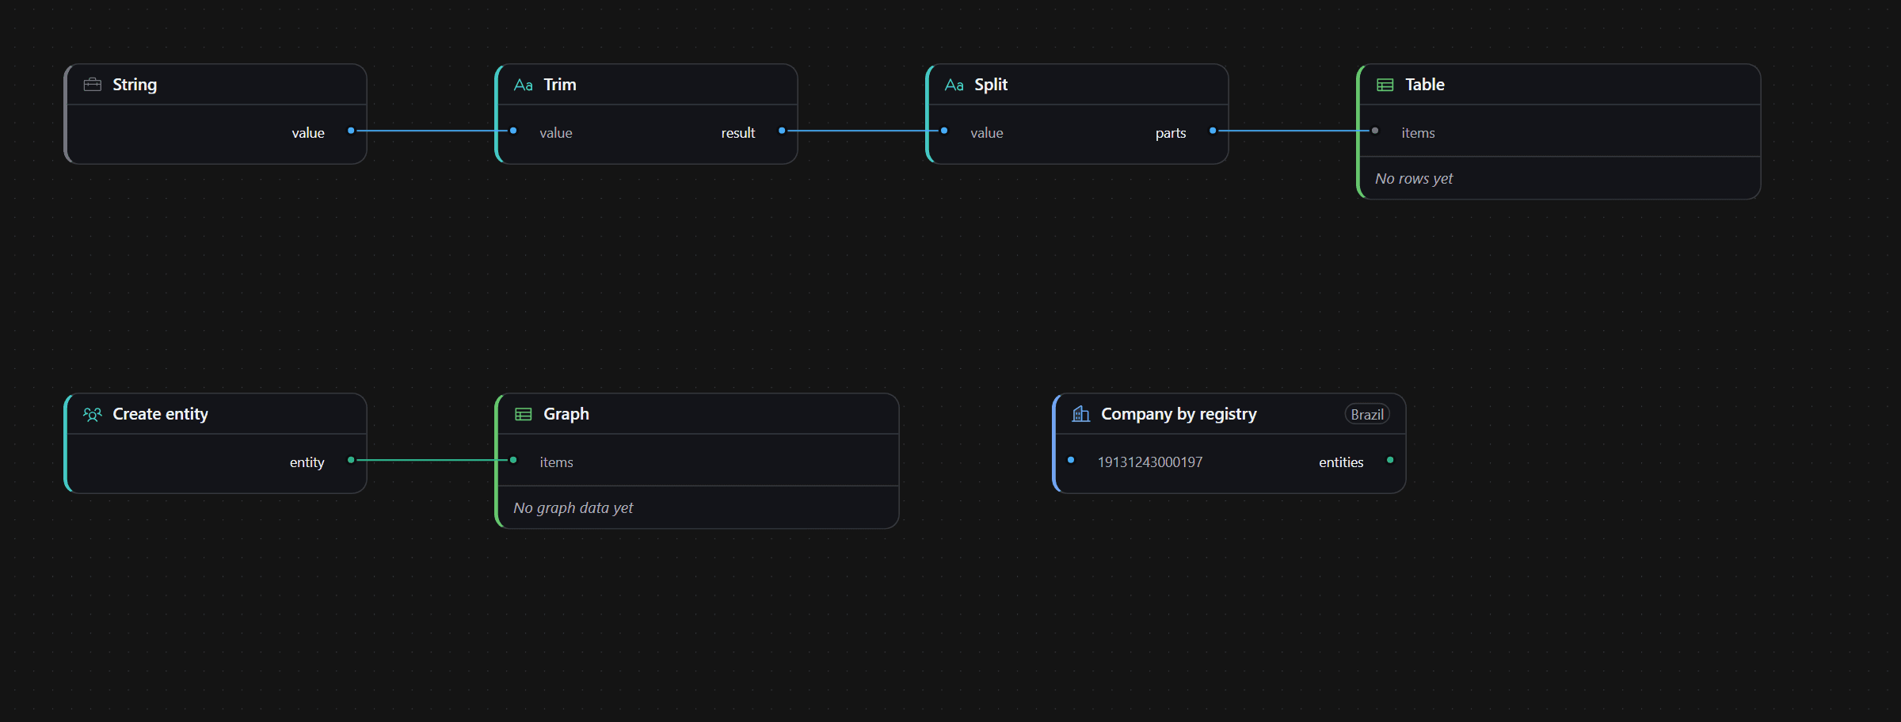The width and height of the screenshot is (1901, 722).
Task: Click the Create entity title
Action: [x=161, y=414]
